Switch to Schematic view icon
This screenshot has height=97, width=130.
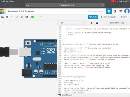click(x=115, y=11)
